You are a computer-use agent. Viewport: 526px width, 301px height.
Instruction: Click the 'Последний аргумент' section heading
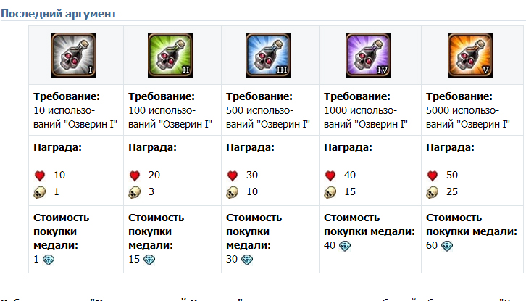tap(59, 14)
